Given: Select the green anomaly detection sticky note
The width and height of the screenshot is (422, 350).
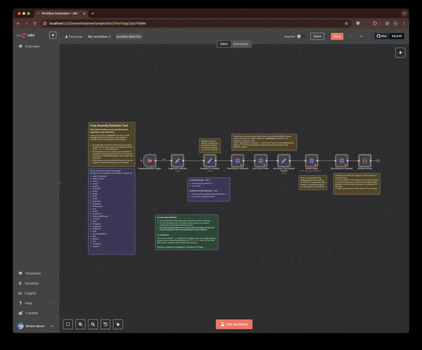Looking at the screenshot, I should [187, 233].
